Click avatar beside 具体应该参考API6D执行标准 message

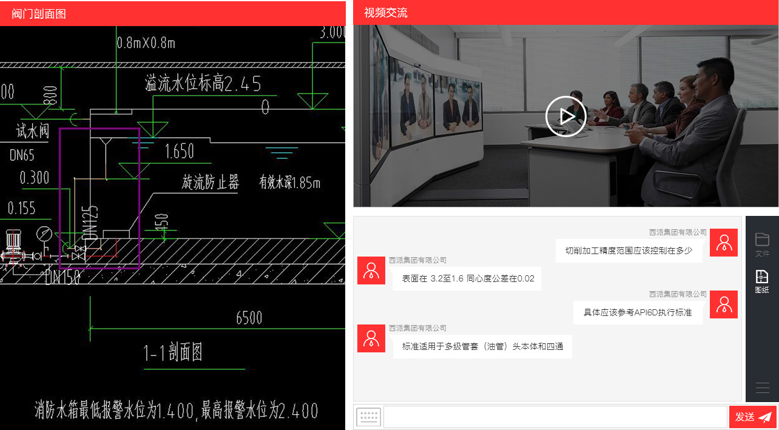[724, 304]
